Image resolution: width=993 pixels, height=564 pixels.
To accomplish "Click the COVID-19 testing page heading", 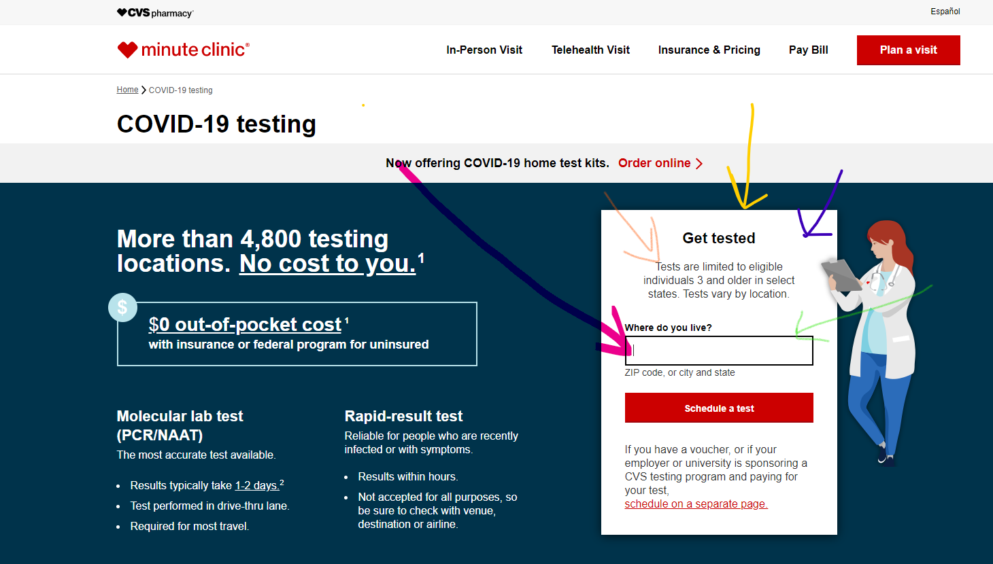I will tap(216, 124).
